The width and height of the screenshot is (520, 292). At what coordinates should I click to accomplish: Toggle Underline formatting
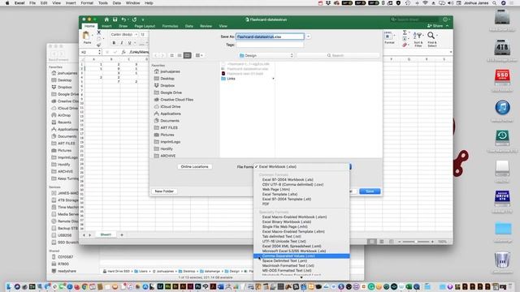130,43
